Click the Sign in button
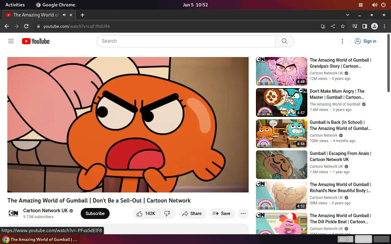This screenshot has width=391, height=244. (366, 41)
